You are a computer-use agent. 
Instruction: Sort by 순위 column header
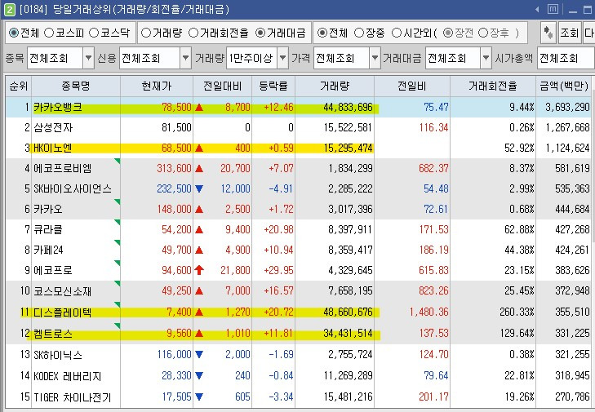[x=19, y=86]
